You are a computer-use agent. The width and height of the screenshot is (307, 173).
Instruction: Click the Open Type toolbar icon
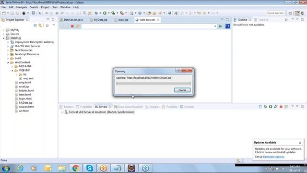149,13
